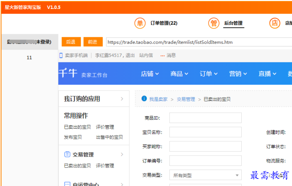The height and width of the screenshot is (186, 292).
Task: Click the 交易管理 clipboard icon in sidebar
Action: click(67, 154)
